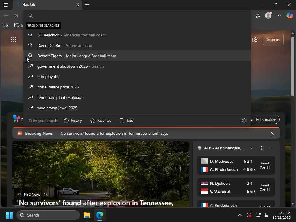Viewport: 296px width, 222px height.
Task: Open the Windows Start menu
Action: pos(9,215)
